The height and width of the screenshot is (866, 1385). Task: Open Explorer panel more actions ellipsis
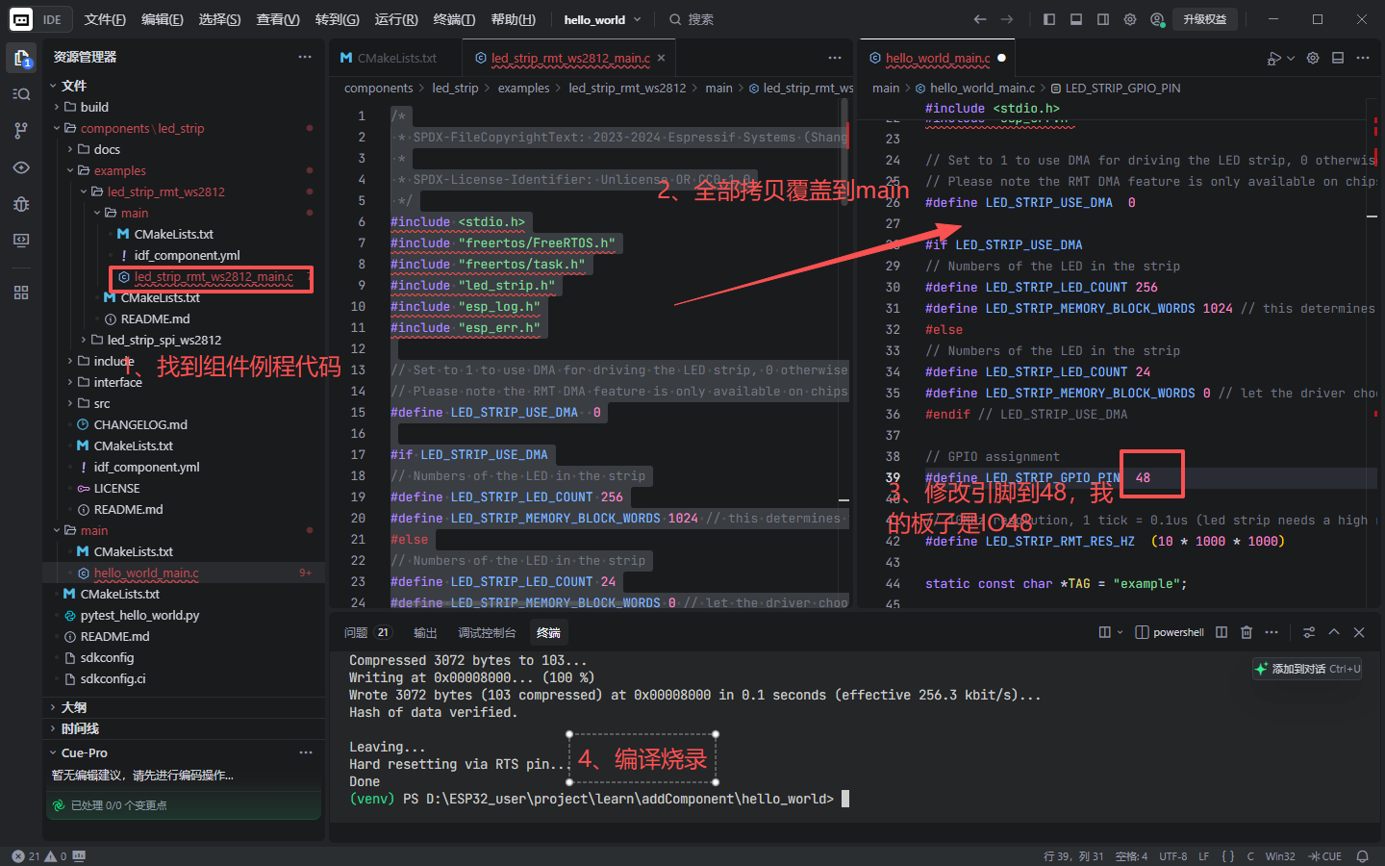pos(305,57)
